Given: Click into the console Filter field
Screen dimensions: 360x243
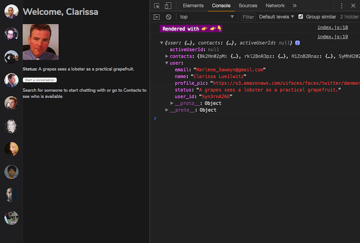Looking at the screenshot, I should [248, 16].
